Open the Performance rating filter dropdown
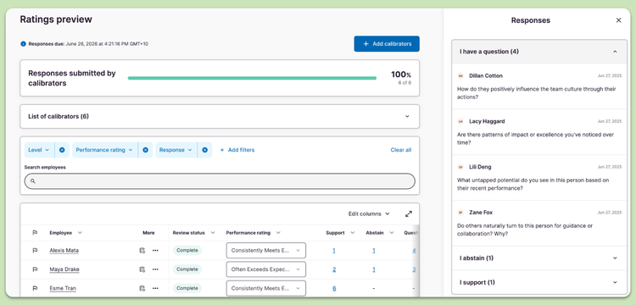Screen dimensions: 636x305 tap(104, 150)
